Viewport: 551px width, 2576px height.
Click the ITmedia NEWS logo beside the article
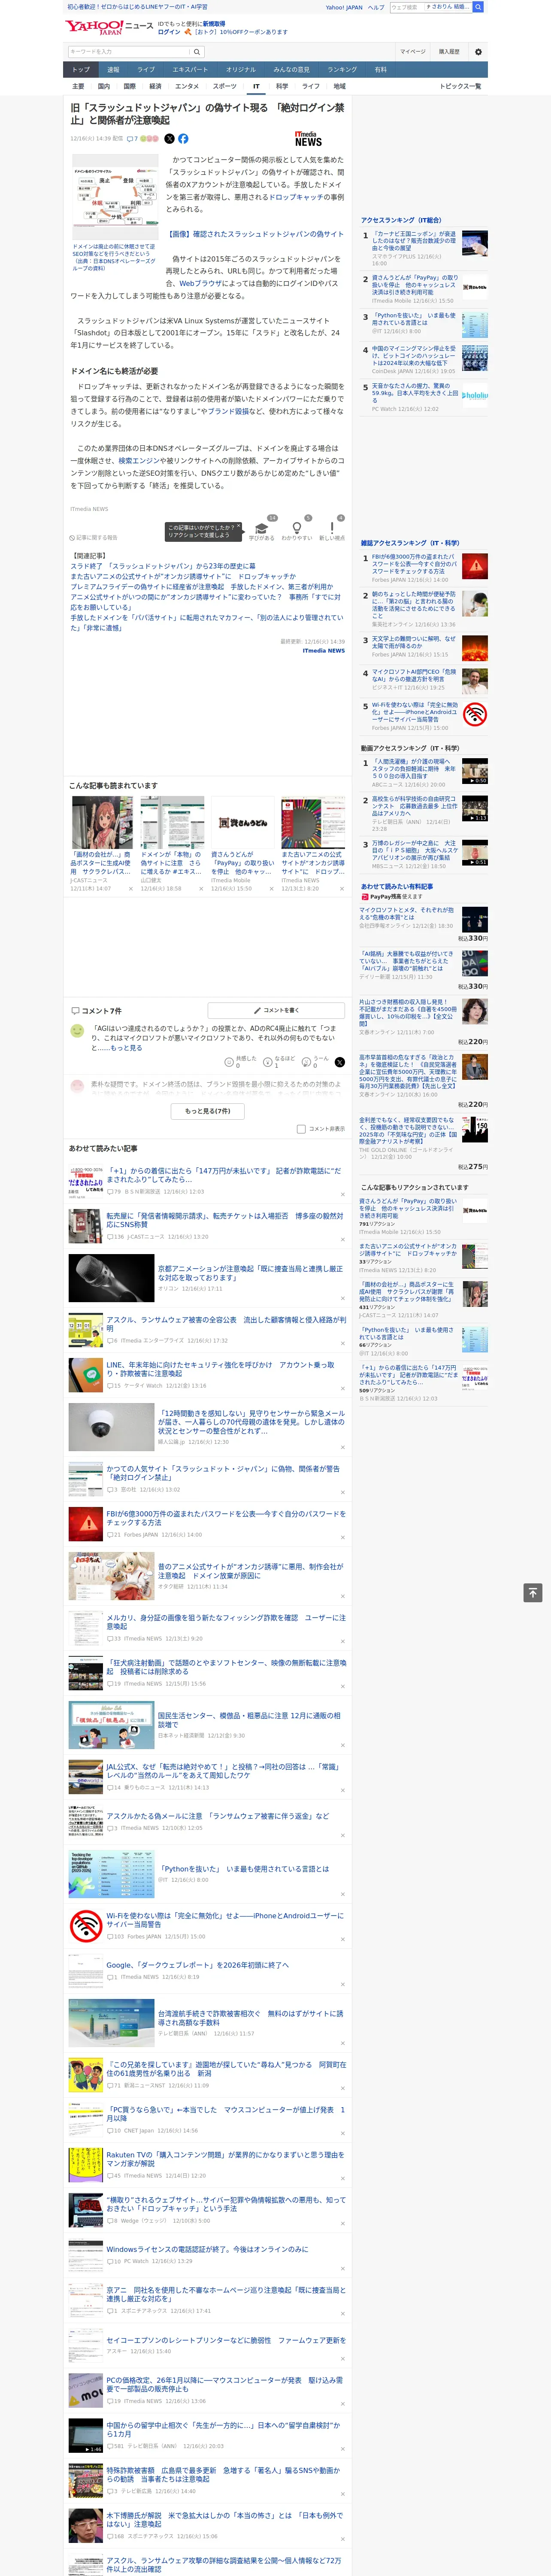pos(308,139)
